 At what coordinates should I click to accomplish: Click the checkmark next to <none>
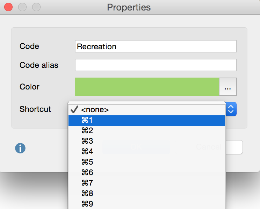74,109
